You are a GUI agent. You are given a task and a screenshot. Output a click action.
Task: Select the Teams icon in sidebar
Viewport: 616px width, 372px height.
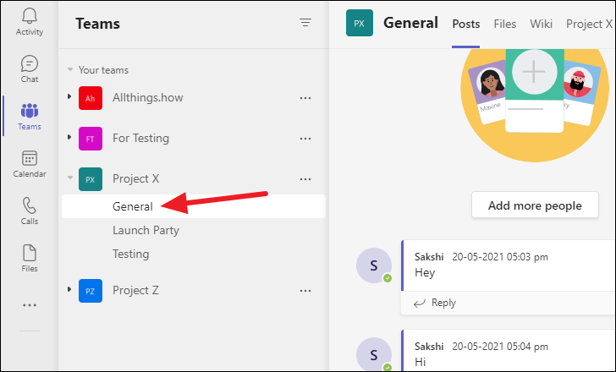click(x=30, y=116)
